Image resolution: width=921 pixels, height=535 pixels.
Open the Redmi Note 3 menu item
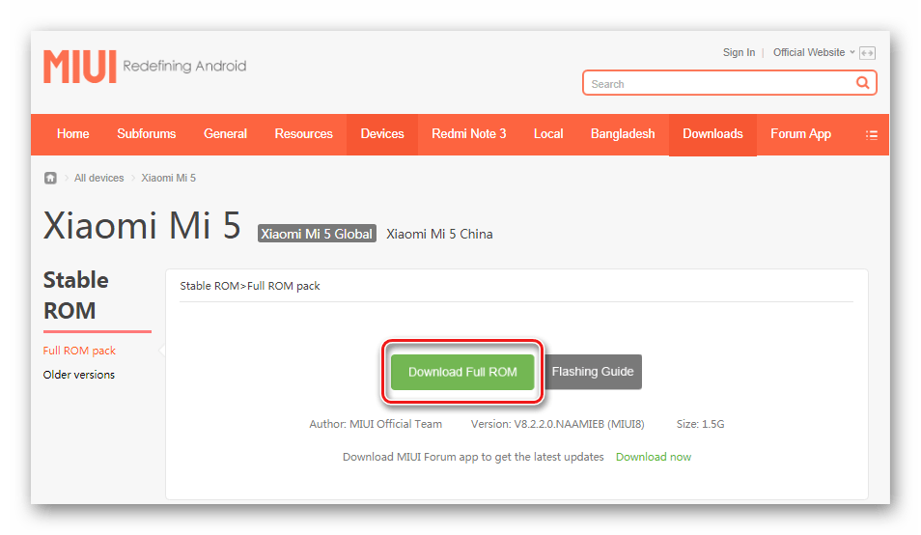point(469,134)
